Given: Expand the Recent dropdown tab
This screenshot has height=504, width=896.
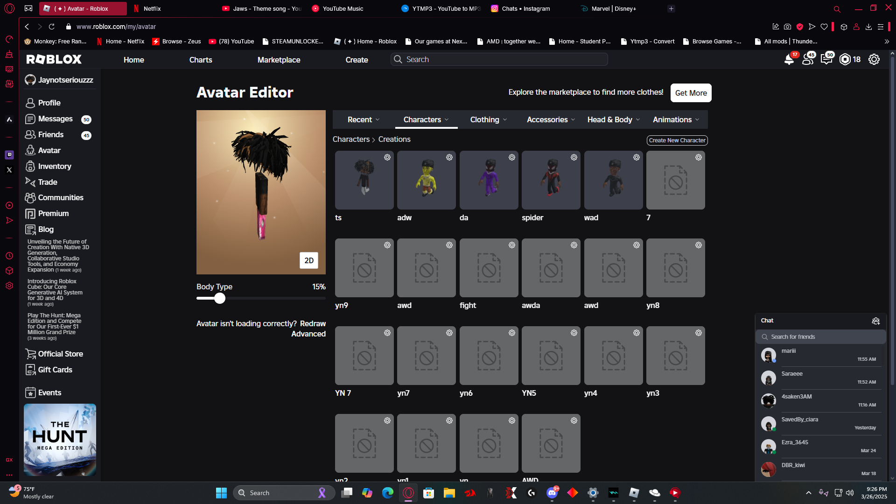Looking at the screenshot, I should tap(364, 120).
